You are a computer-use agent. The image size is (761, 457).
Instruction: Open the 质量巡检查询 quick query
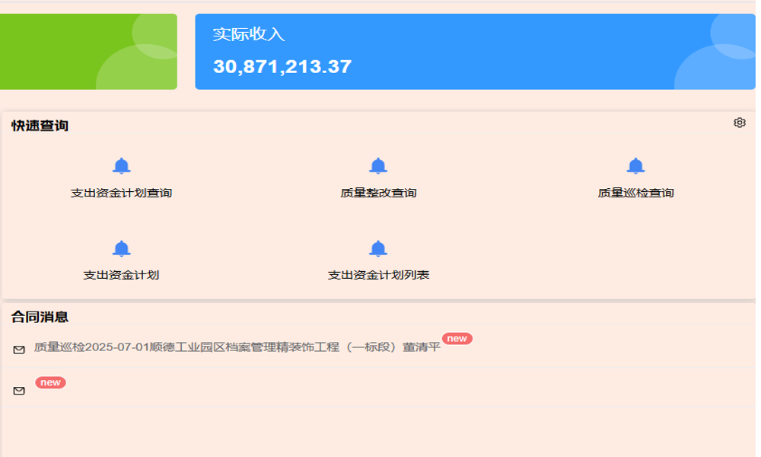636,193
